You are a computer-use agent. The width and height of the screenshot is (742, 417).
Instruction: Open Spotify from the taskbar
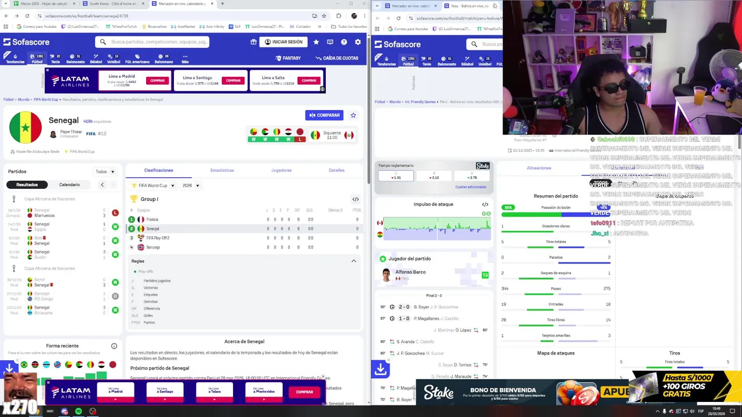(78, 411)
